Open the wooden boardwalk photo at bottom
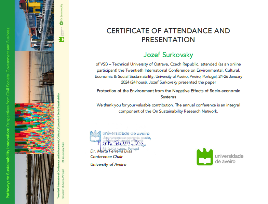 (x=34, y=179)
